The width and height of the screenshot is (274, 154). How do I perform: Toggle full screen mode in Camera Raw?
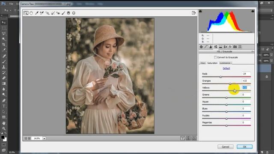point(194,13)
